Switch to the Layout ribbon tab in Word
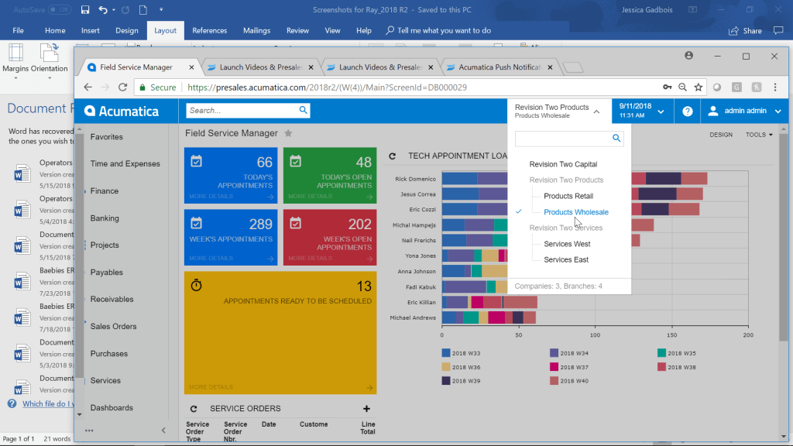The image size is (793, 446). pyautogui.click(x=165, y=30)
